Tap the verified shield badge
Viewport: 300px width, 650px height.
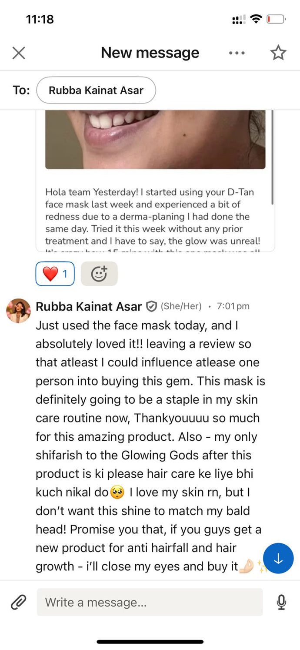point(151,306)
